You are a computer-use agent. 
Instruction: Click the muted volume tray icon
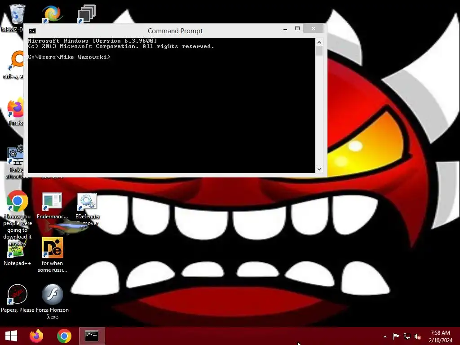pos(418,336)
